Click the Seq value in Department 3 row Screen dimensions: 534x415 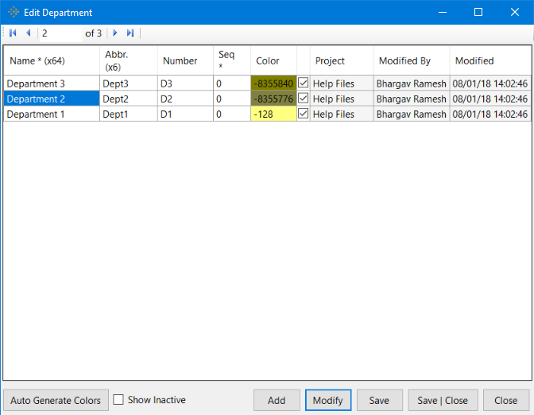232,83
